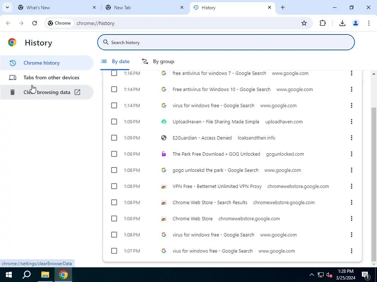The height and width of the screenshot is (282, 377).
Task: Open actions menu for E2Guardian entry
Action: (352, 138)
